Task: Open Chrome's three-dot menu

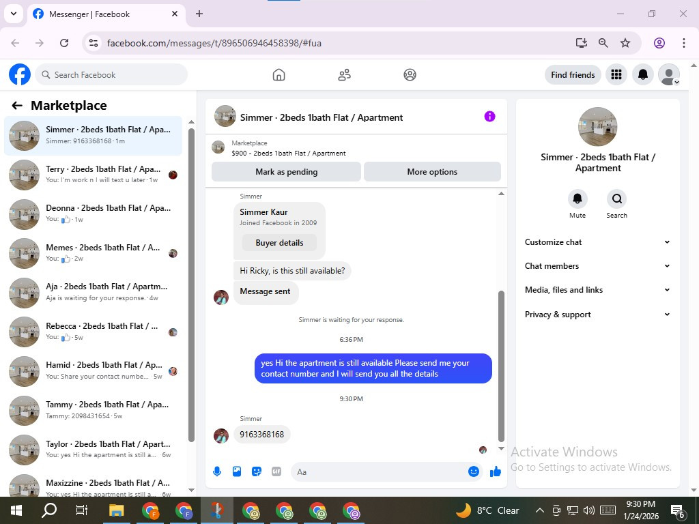Action: [683, 43]
